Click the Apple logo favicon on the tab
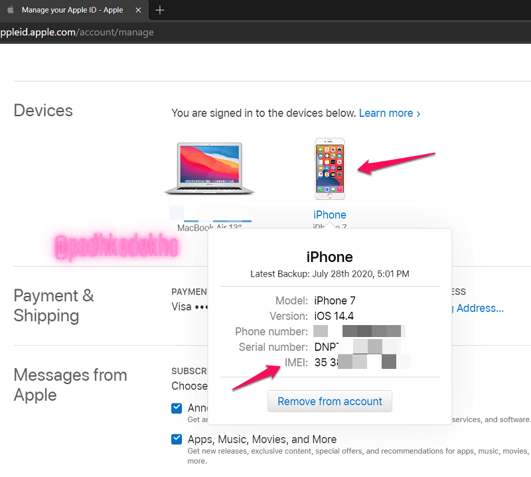 click(11, 10)
